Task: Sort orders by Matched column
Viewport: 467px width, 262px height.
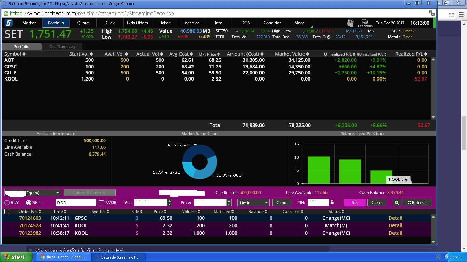Action: (224, 212)
